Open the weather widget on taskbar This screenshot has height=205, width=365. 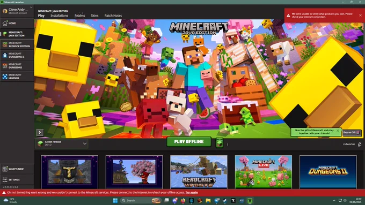(10, 201)
